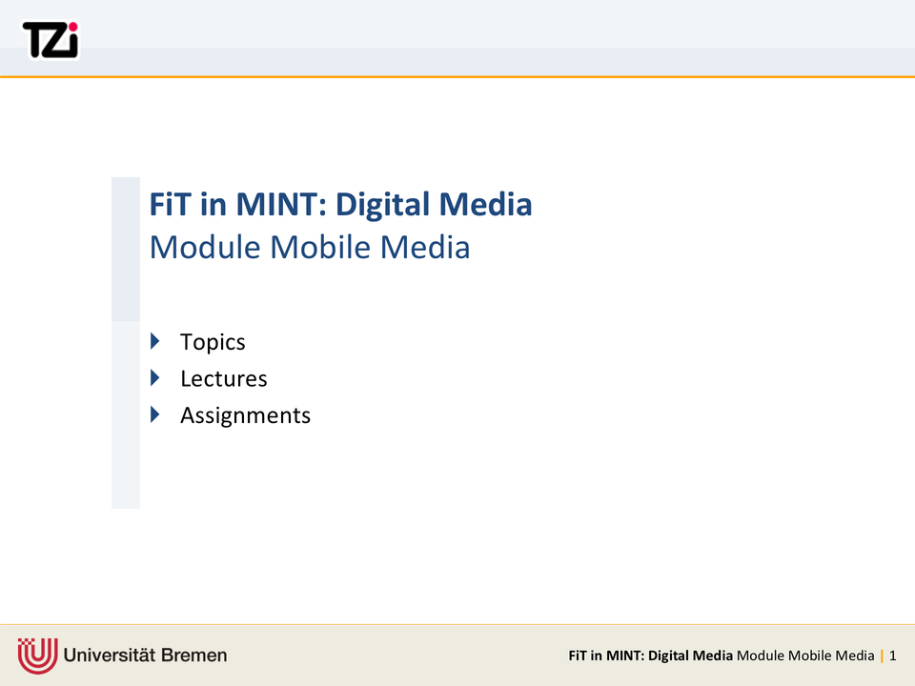Click the lighter gray bar beside the bullet list
Screen dimensions: 915x686
coord(126,414)
